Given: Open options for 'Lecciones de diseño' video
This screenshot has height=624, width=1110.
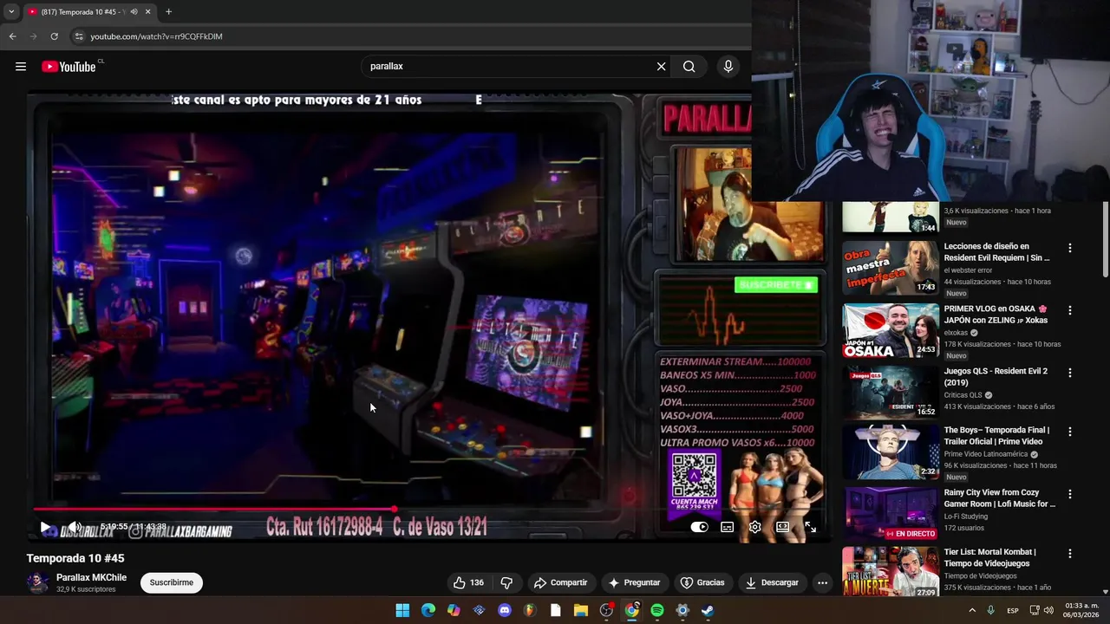Looking at the screenshot, I should pyautogui.click(x=1069, y=248).
